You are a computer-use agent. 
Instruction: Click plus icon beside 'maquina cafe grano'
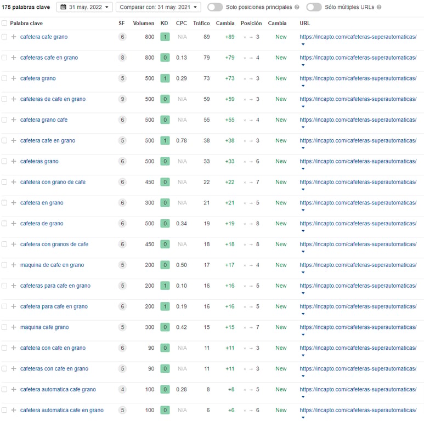pyautogui.click(x=14, y=327)
